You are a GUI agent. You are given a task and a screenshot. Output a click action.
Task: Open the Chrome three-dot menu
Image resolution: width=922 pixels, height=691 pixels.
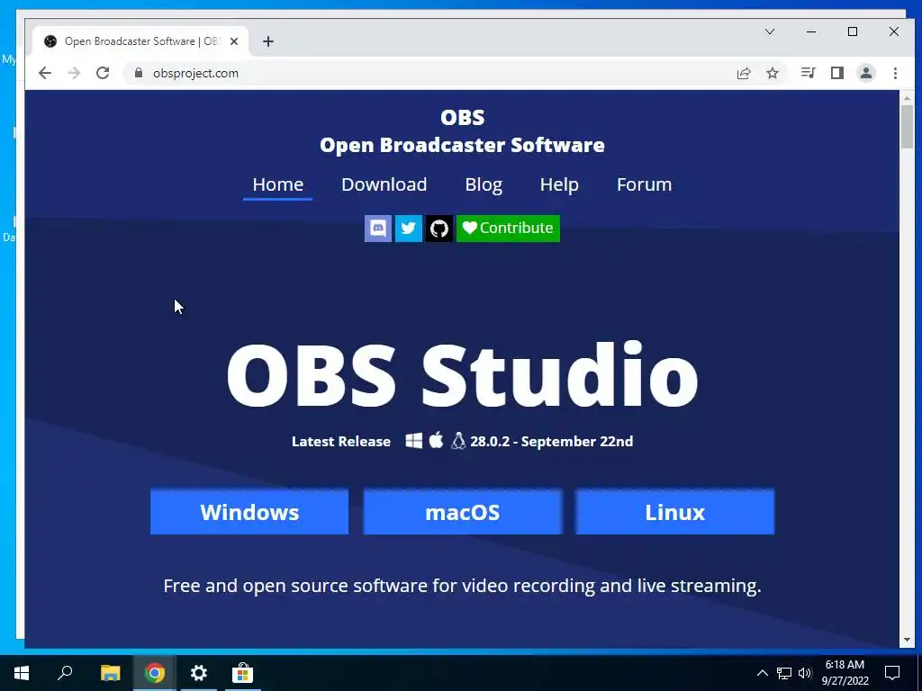coord(895,73)
